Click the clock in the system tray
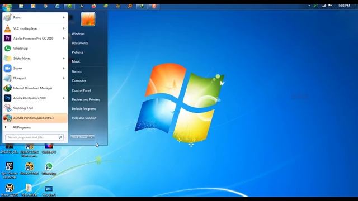 (345, 6)
